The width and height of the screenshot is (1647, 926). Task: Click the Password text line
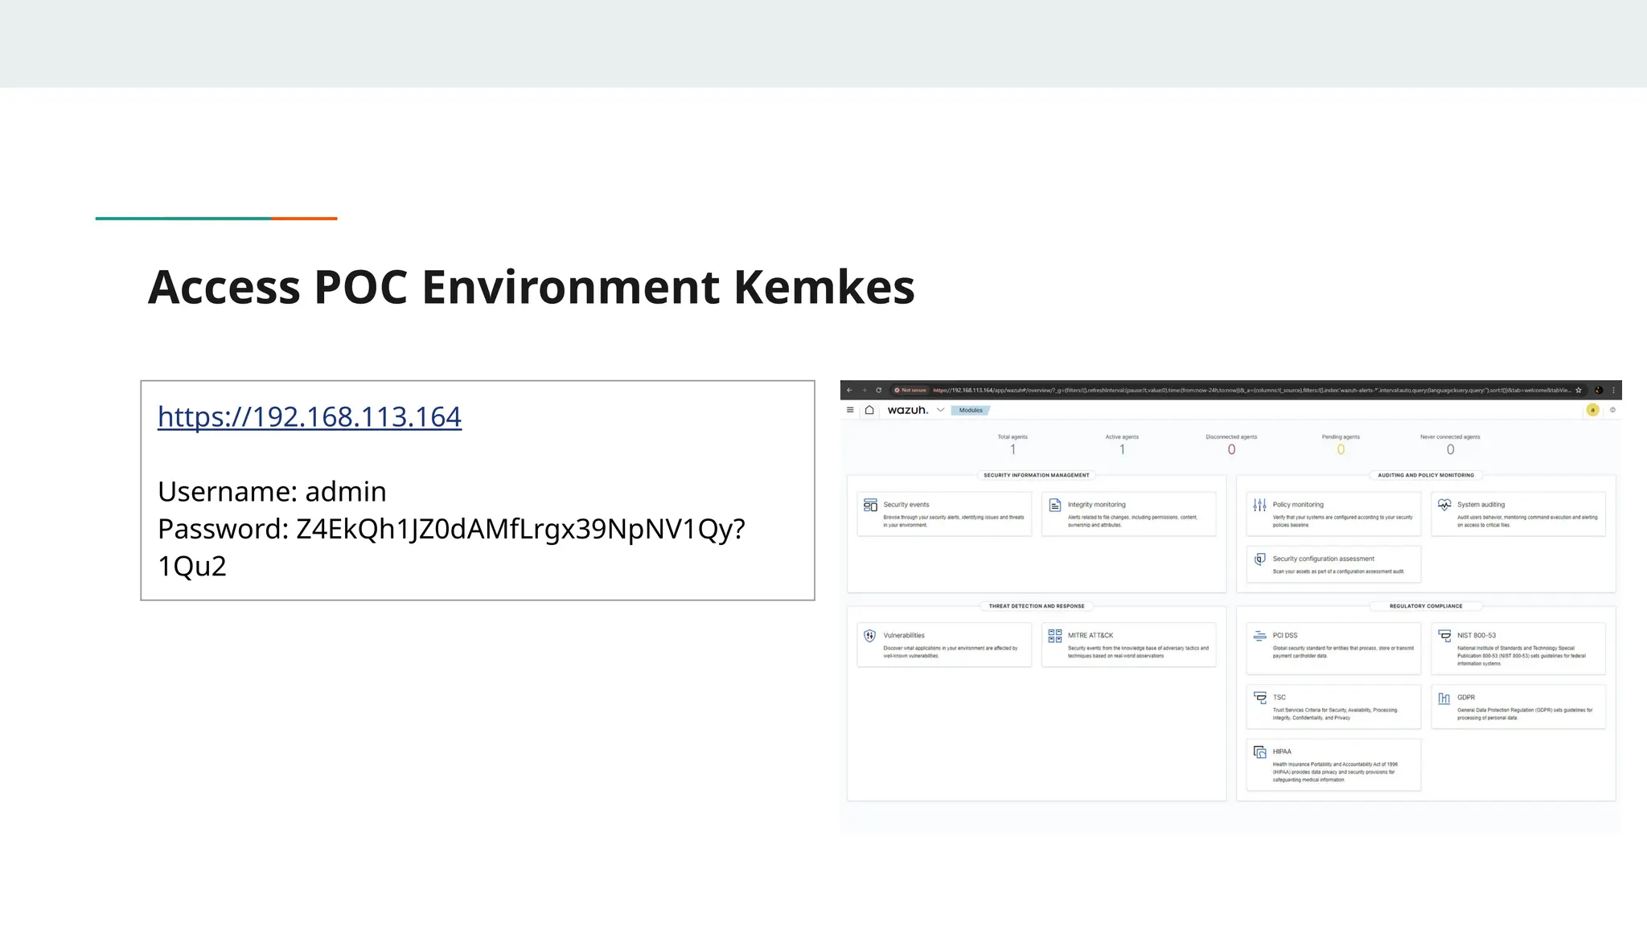click(x=451, y=547)
